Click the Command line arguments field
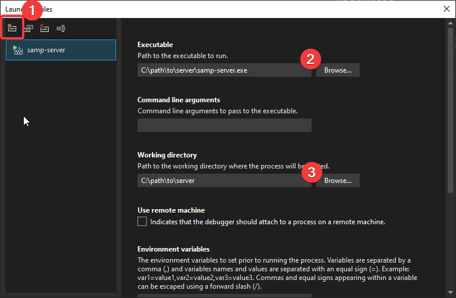 click(x=224, y=125)
